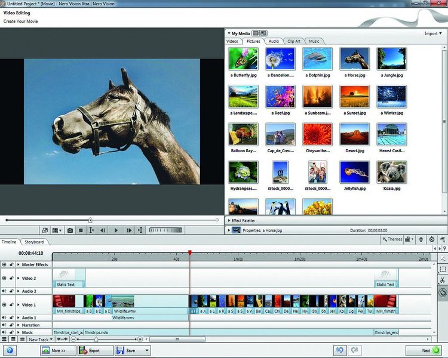Stop playback in the preview
Image resolution: width=448 pixels, height=358 pixels.
point(81,230)
